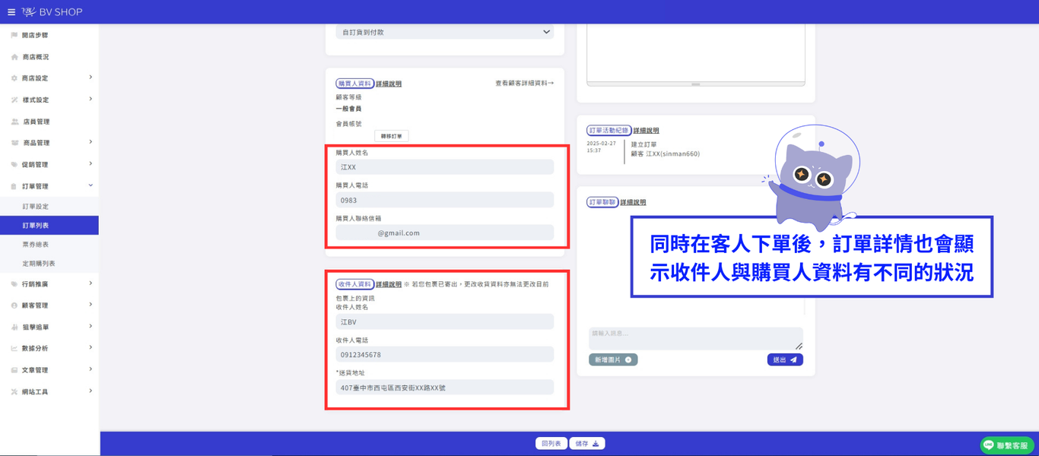Expand the 促銷管理 sidebar chevron
The height and width of the screenshot is (456, 1039).
point(91,163)
